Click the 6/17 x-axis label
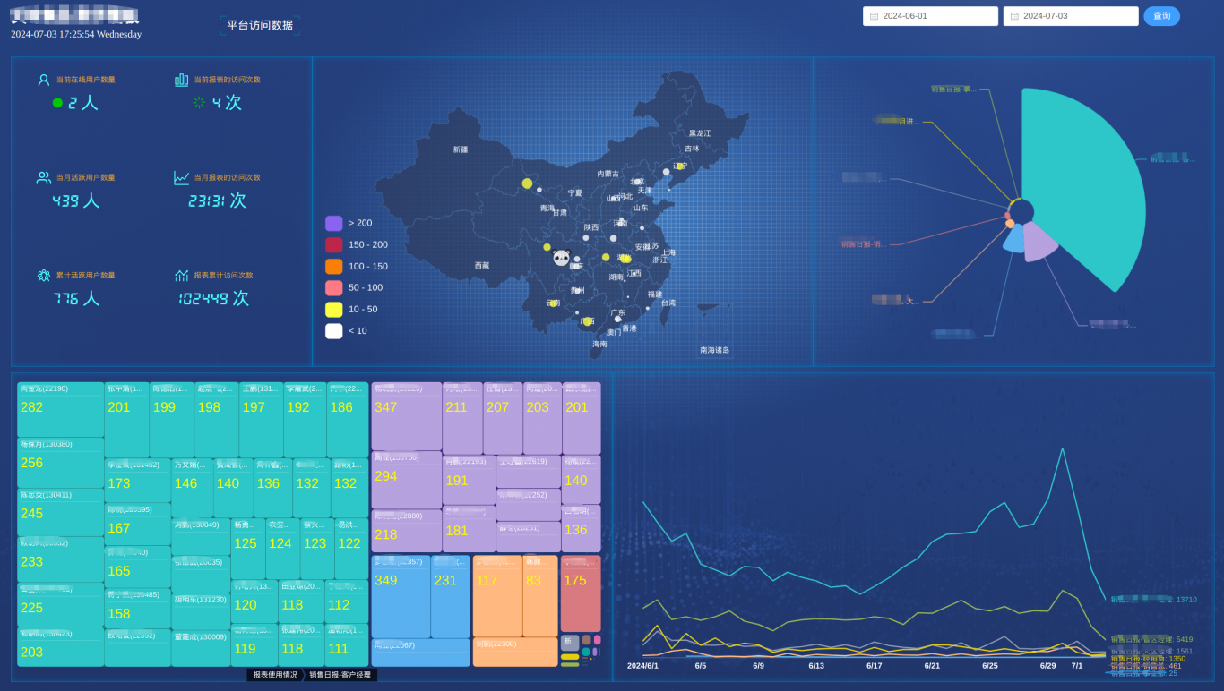Image resolution: width=1224 pixels, height=691 pixels. point(875,666)
